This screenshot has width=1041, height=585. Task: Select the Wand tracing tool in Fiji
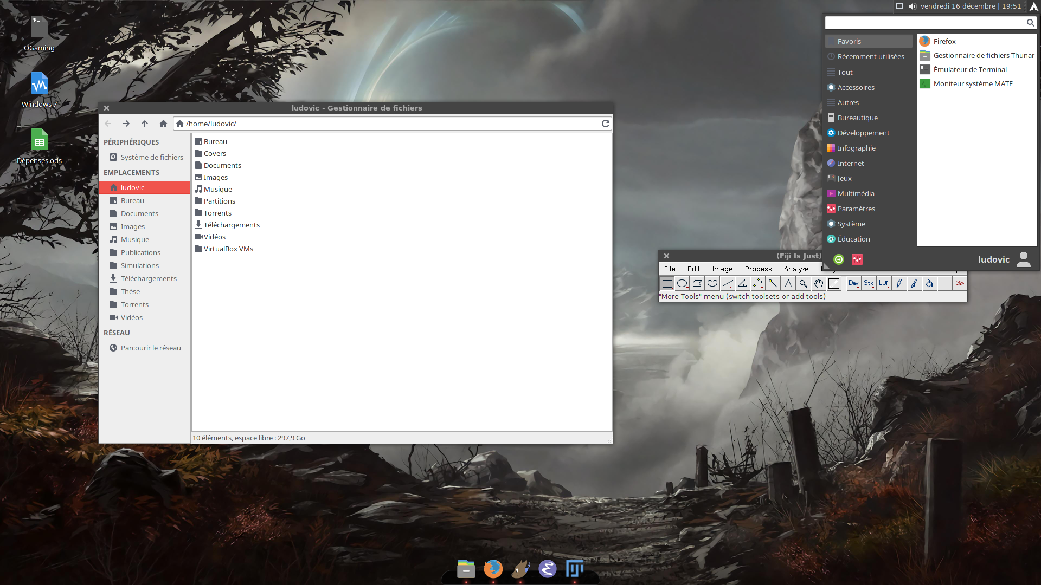click(773, 283)
